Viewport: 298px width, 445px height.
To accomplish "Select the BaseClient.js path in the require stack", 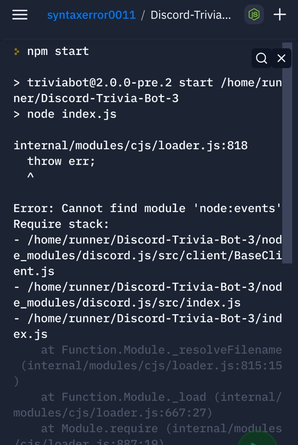I will pyautogui.click(x=147, y=255).
